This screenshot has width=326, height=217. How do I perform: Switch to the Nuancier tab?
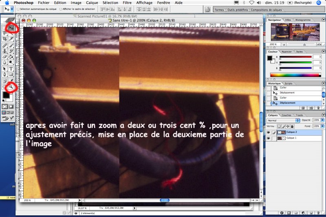click(287, 52)
